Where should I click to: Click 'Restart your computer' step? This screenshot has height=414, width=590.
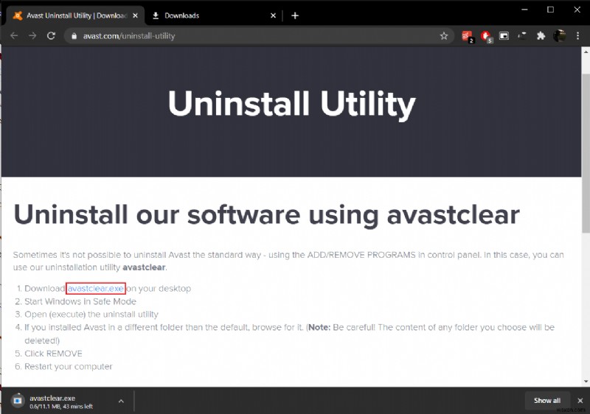tap(69, 367)
